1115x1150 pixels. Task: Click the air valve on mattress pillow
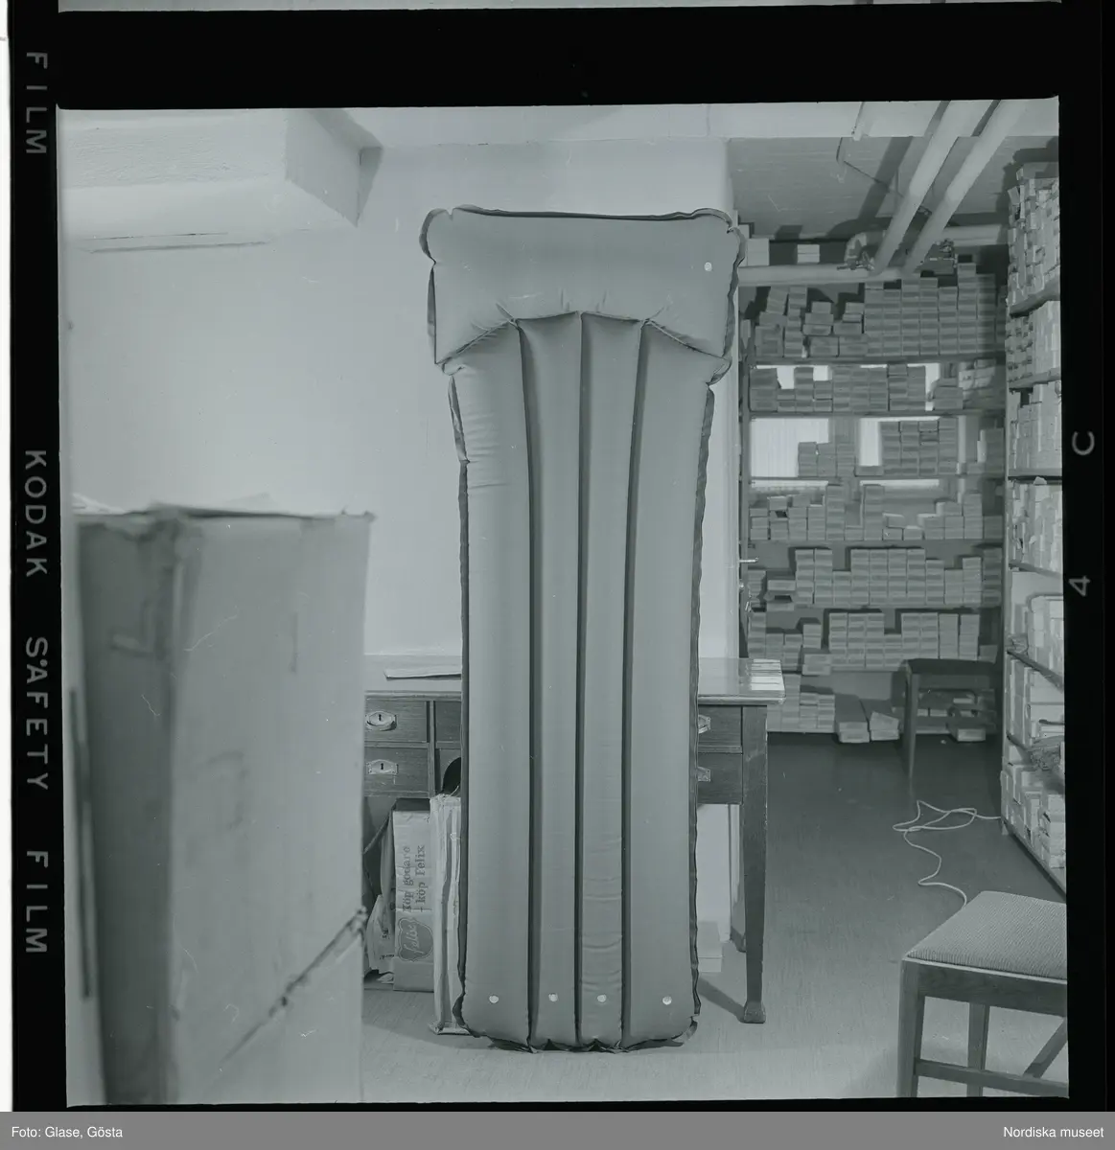[x=708, y=266]
